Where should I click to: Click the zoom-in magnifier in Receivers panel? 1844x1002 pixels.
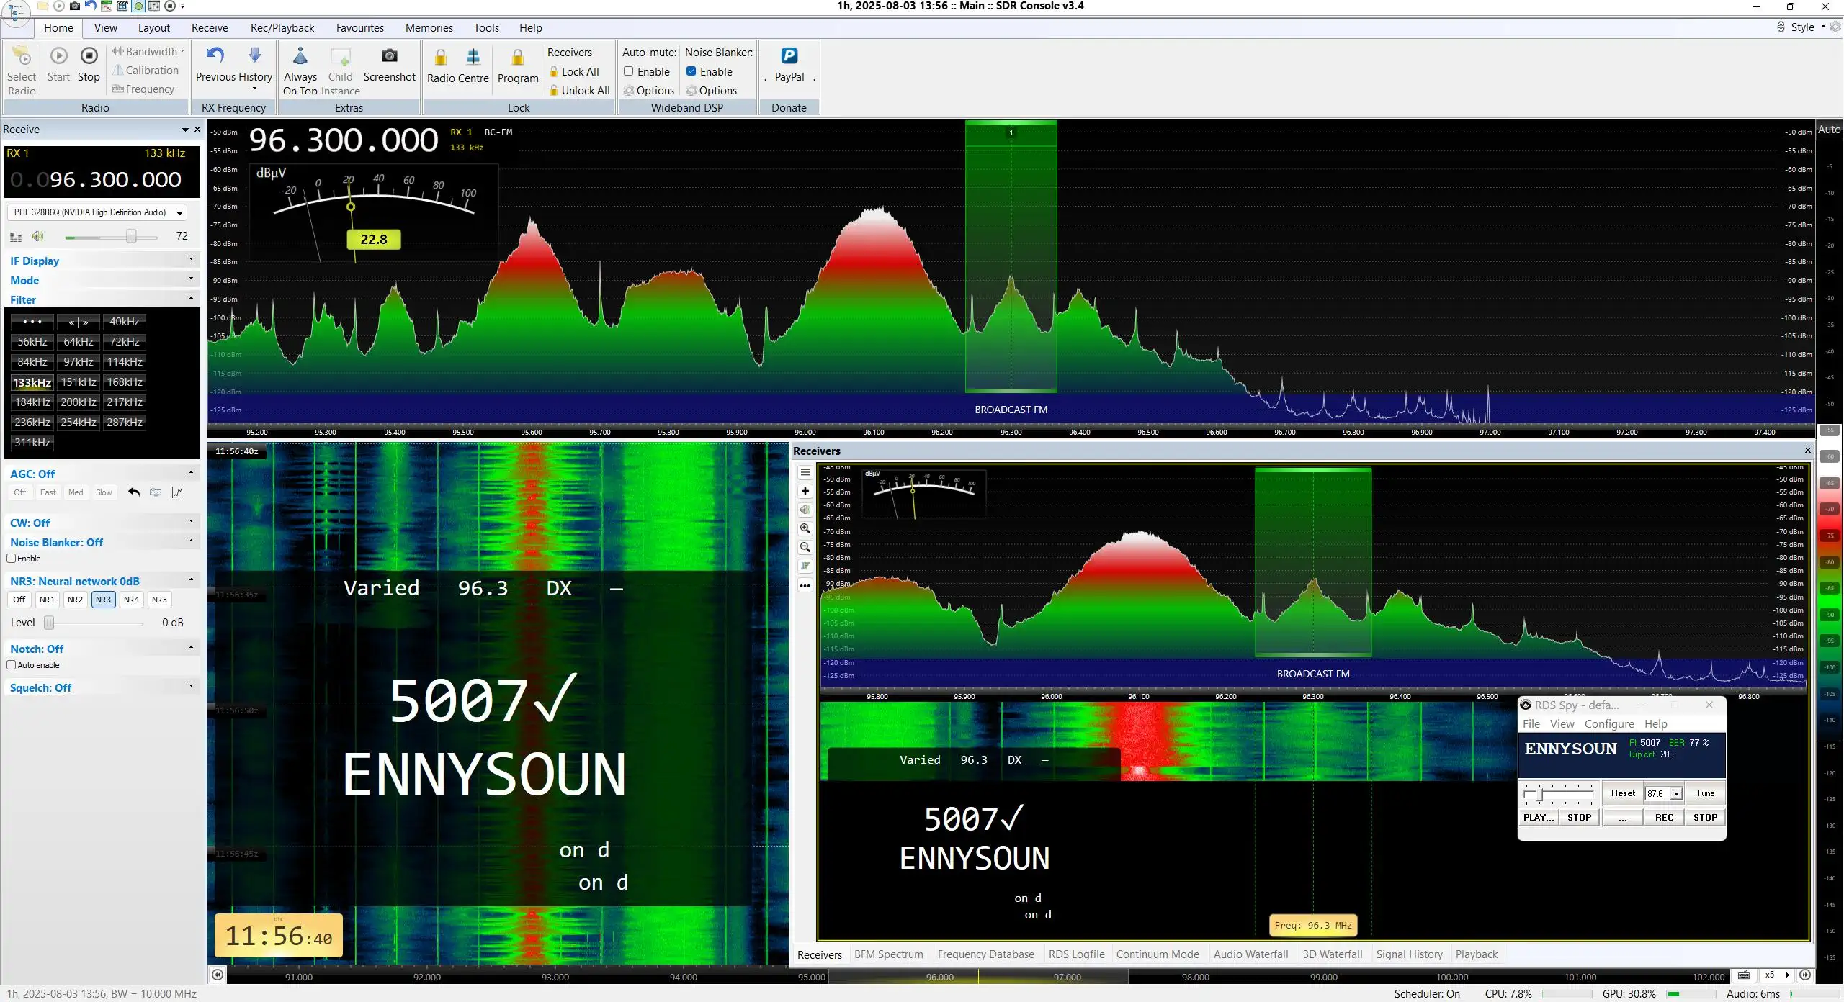[x=805, y=528]
